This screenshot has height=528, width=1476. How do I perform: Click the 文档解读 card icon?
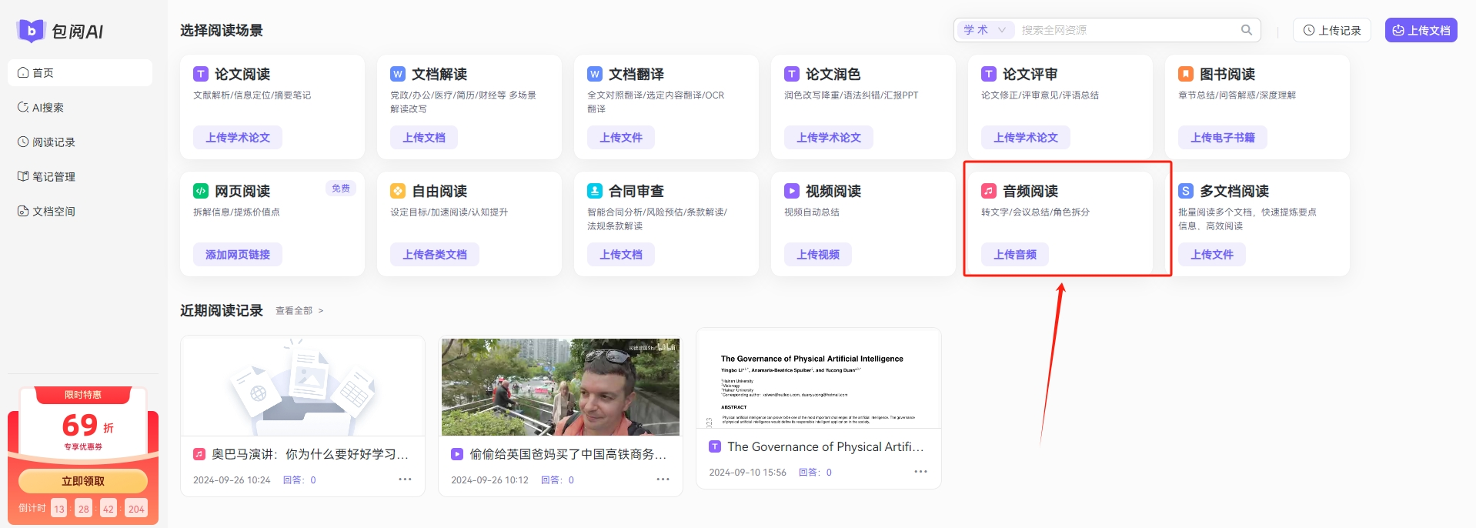click(398, 74)
